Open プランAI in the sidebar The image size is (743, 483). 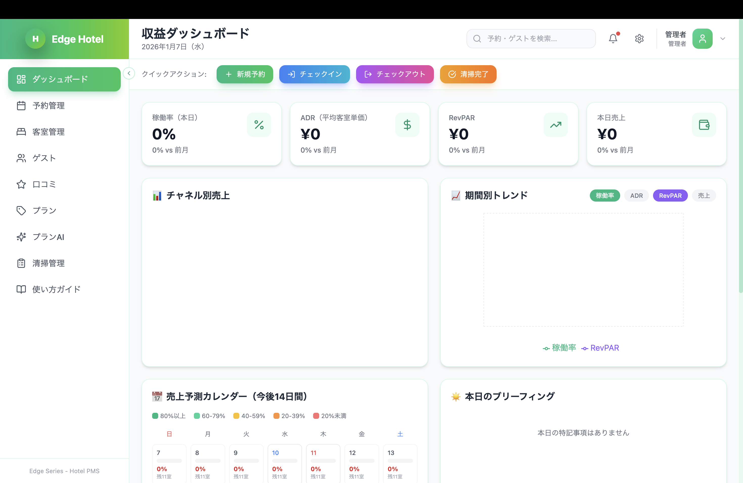[48, 237]
